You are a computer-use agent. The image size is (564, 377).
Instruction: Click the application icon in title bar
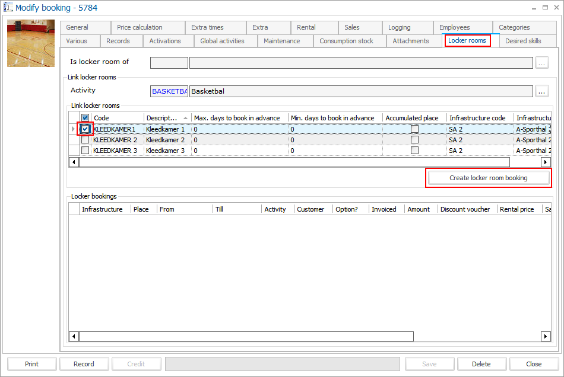[x=8, y=8]
